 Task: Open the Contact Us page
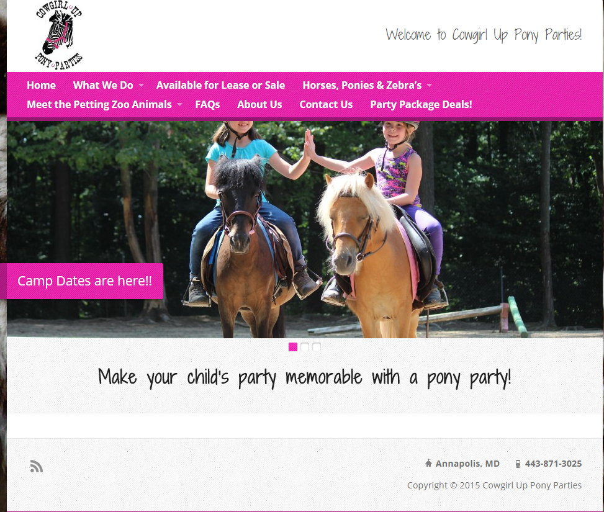point(326,104)
